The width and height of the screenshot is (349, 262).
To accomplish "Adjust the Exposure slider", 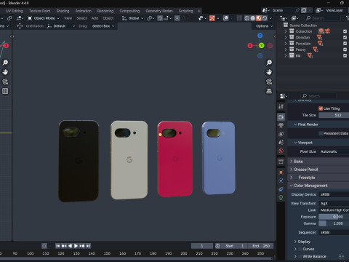I will (x=334, y=217).
